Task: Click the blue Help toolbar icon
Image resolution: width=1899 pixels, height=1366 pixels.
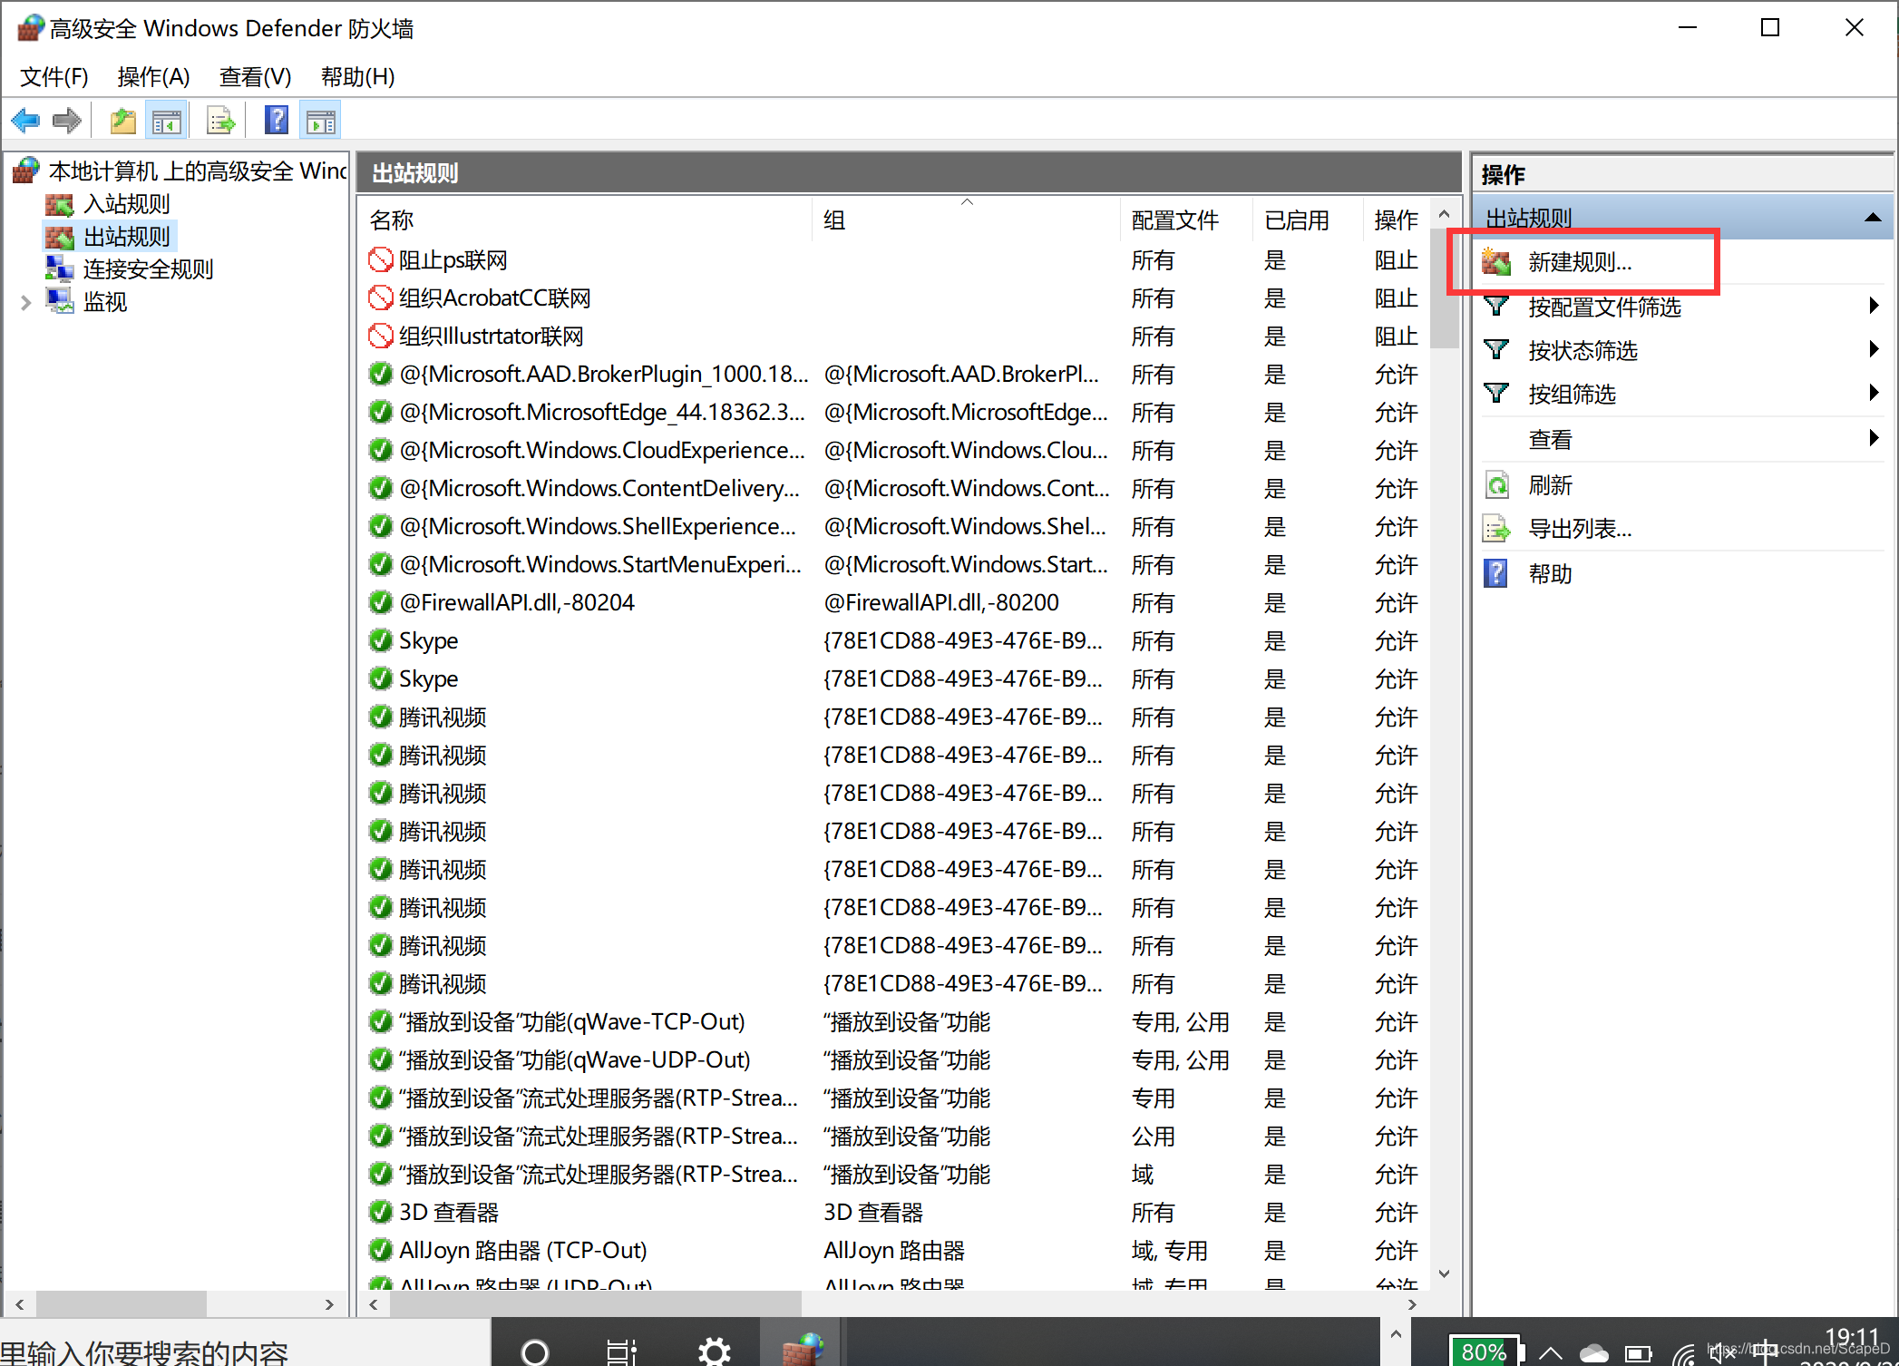Action: tap(277, 121)
